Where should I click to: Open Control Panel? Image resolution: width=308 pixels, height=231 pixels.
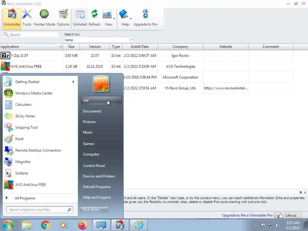(x=101, y=166)
